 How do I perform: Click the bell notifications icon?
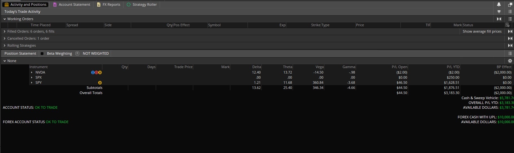pyautogui.click(x=499, y=5)
